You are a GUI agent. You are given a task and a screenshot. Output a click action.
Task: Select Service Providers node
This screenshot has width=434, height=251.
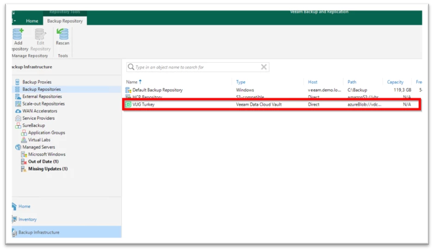tap(38, 118)
